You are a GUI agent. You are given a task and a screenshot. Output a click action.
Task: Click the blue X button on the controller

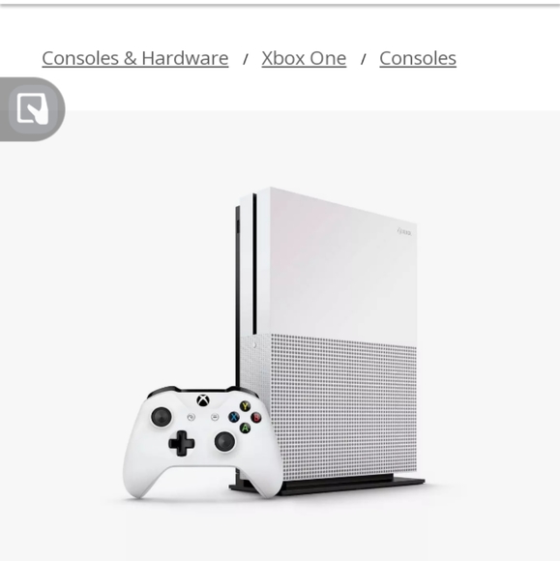(234, 417)
